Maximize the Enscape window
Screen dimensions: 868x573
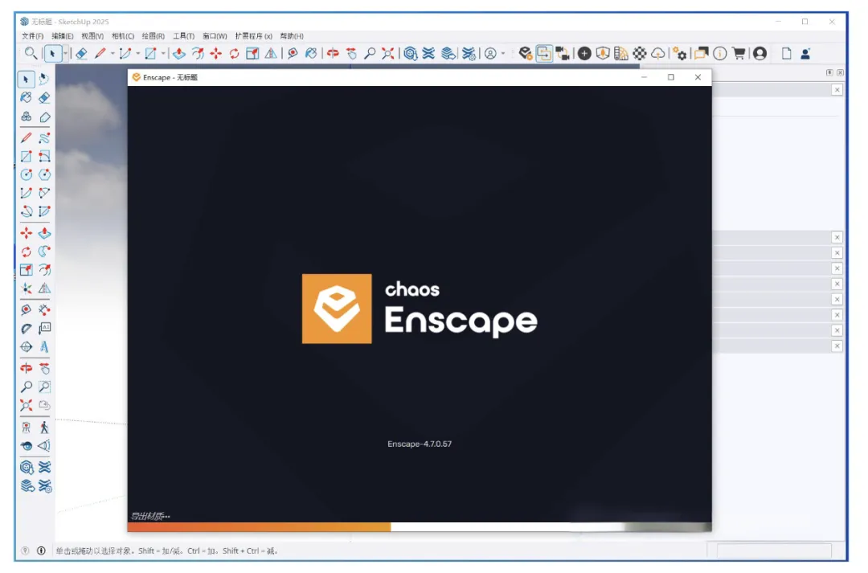[x=671, y=77]
